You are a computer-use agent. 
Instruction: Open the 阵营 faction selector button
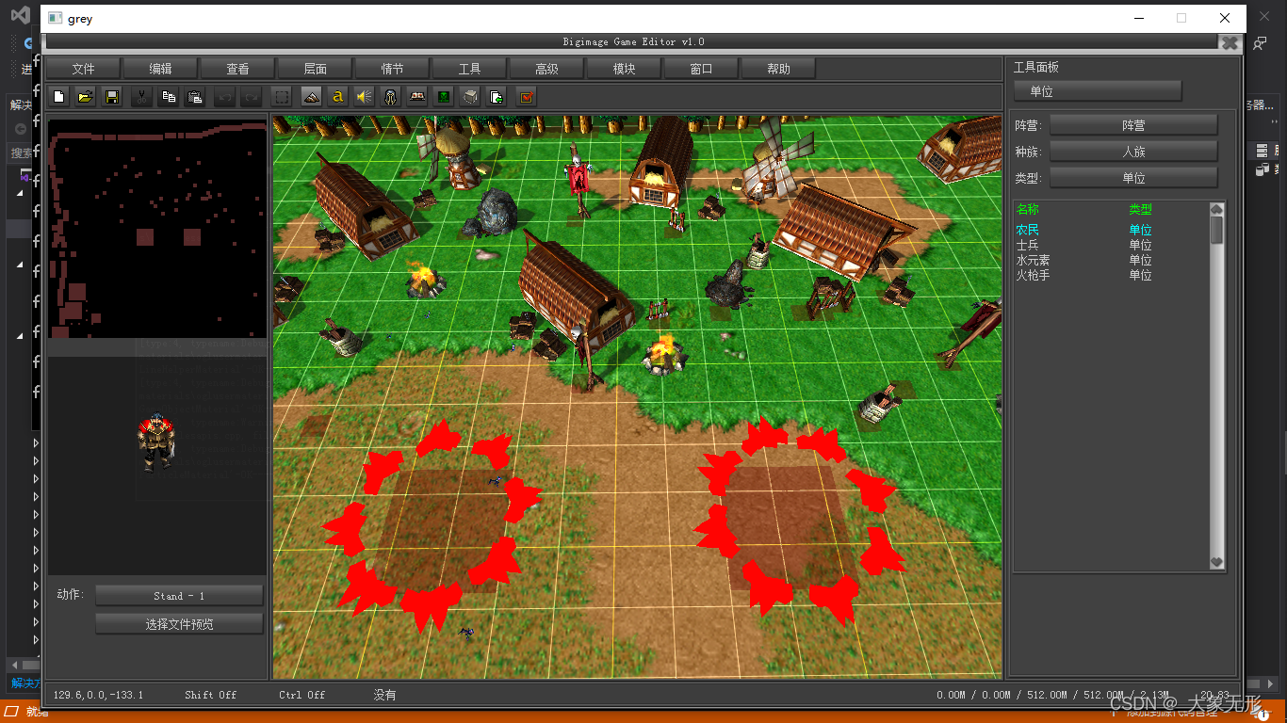(1133, 125)
